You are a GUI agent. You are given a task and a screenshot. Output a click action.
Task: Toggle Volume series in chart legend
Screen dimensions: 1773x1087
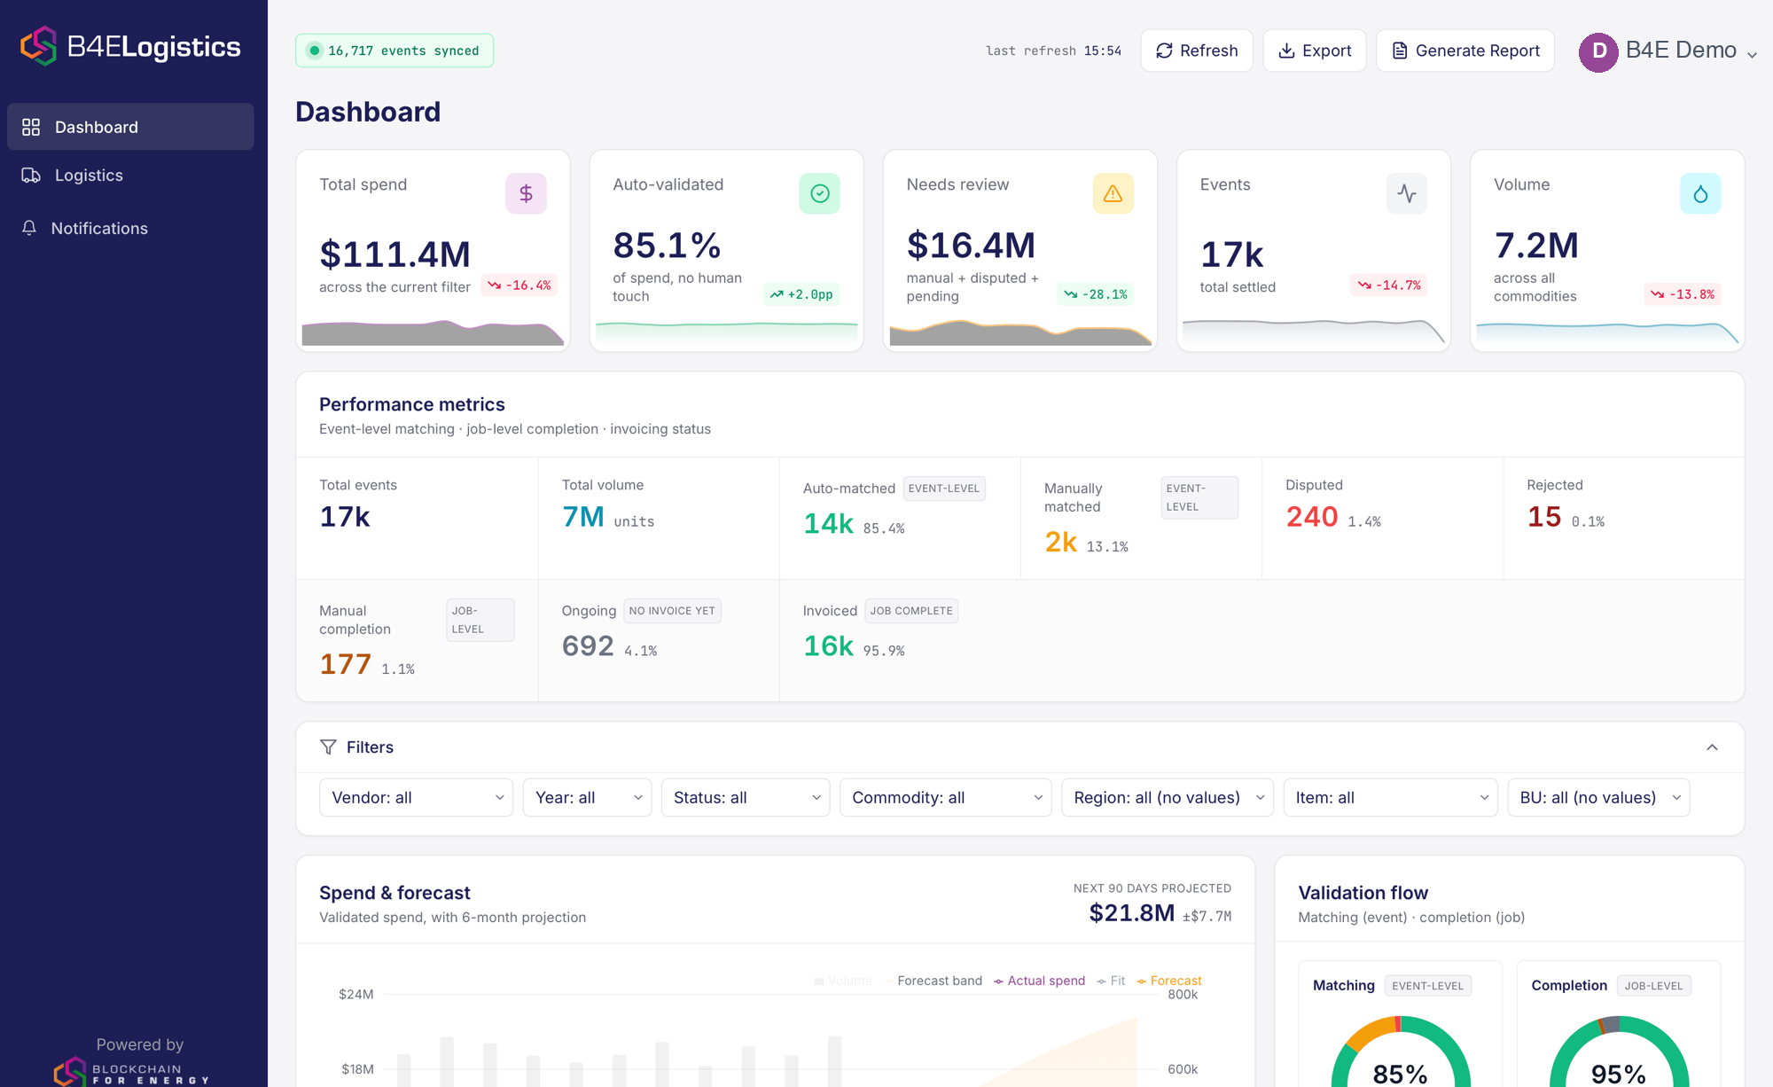click(x=843, y=981)
